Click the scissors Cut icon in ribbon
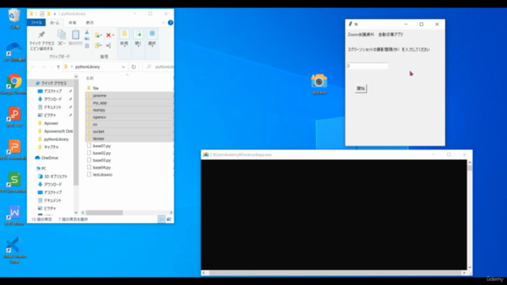The image size is (507, 285). point(86,32)
